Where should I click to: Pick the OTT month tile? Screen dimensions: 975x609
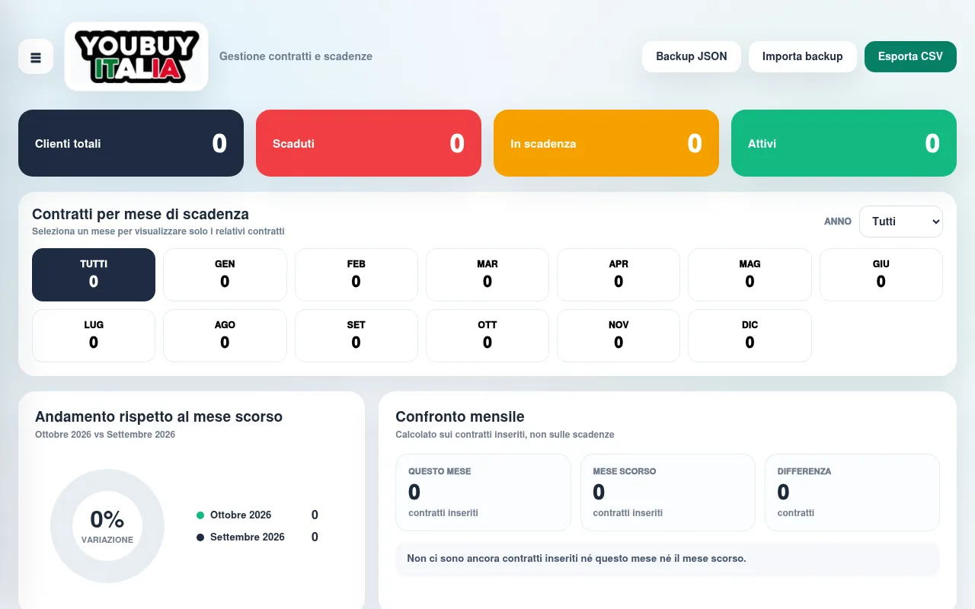click(x=487, y=336)
